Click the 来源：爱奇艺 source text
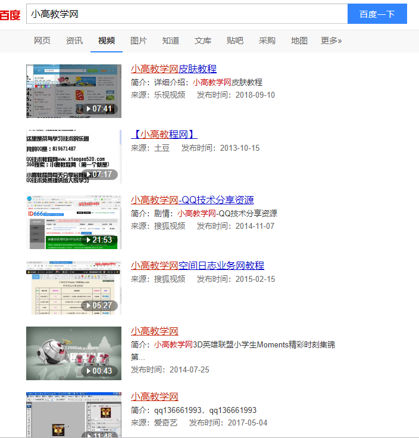This screenshot has width=419, height=438. point(154,423)
